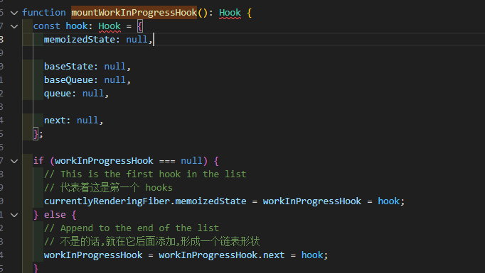Click workInProgressHook in the currentlyRenderingFiber assignment
485x273 pixels.
311,201
